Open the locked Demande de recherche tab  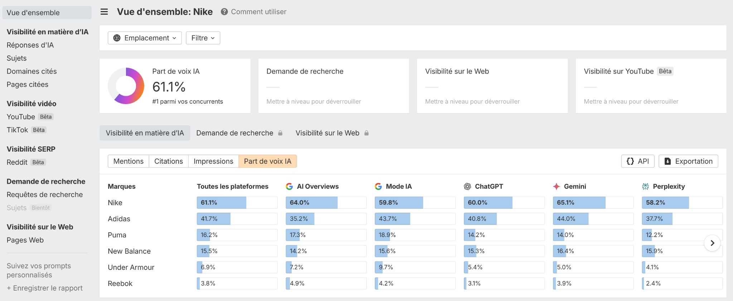click(x=239, y=133)
